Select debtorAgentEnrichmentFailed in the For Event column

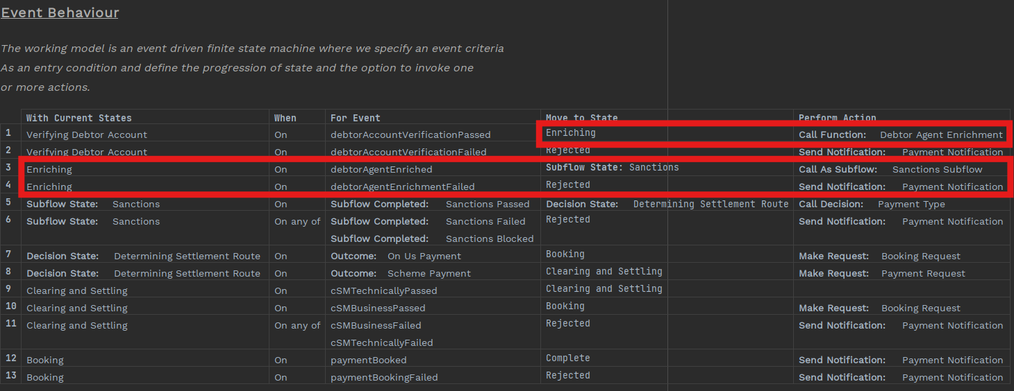click(402, 186)
